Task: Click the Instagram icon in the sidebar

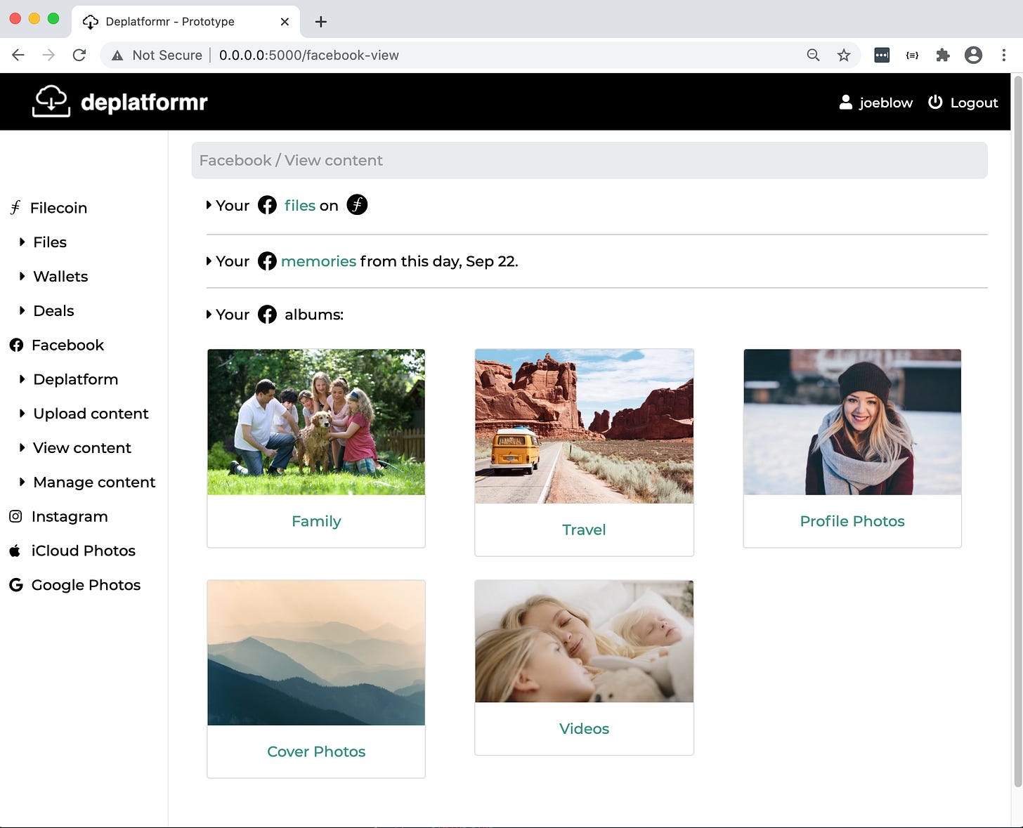Action: click(x=15, y=517)
